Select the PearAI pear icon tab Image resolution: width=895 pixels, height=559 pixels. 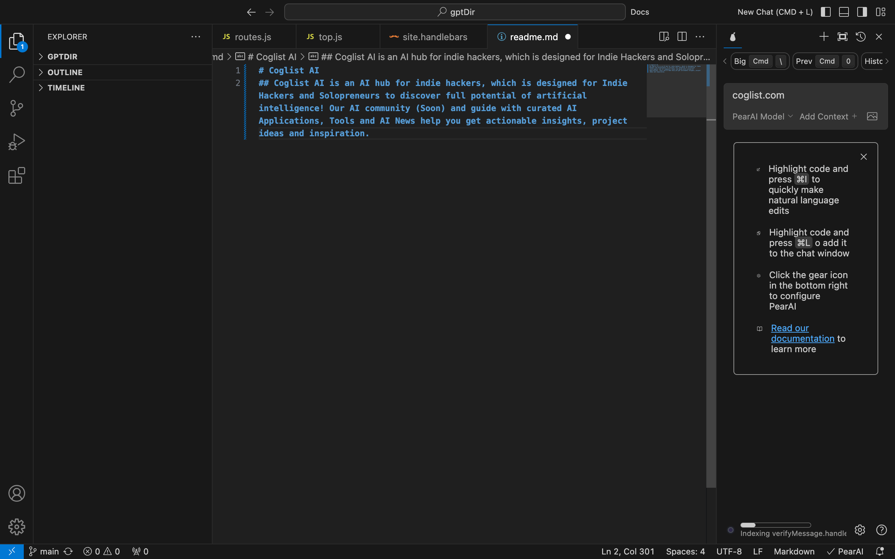(x=733, y=37)
